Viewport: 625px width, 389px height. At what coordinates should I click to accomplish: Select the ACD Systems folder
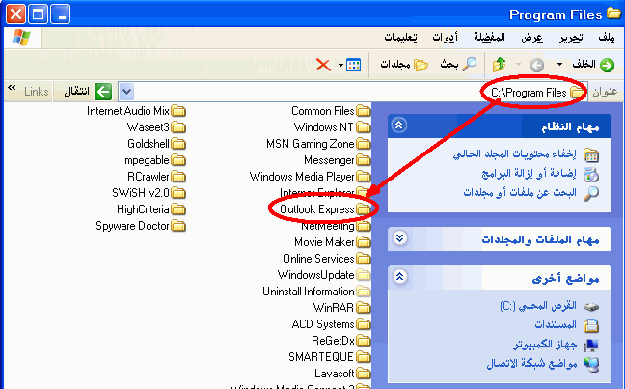(331, 324)
